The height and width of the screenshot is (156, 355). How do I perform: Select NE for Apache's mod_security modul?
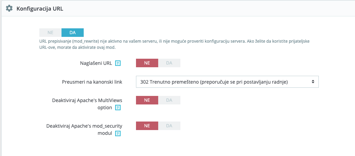[147, 126]
